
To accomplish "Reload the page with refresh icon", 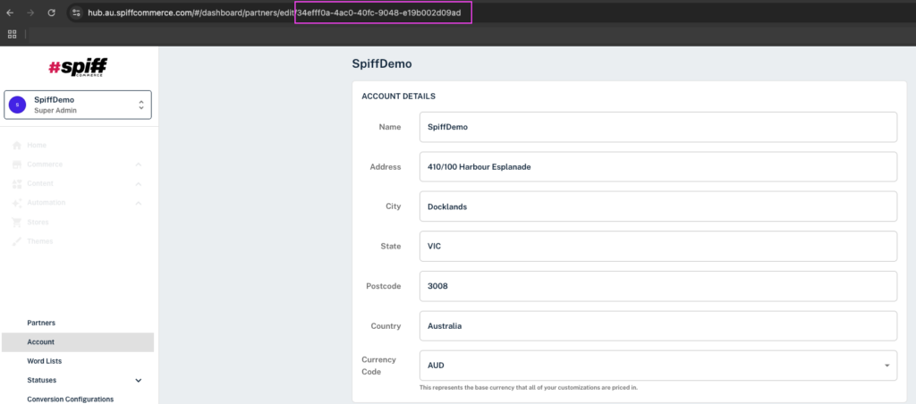I will (x=51, y=13).
